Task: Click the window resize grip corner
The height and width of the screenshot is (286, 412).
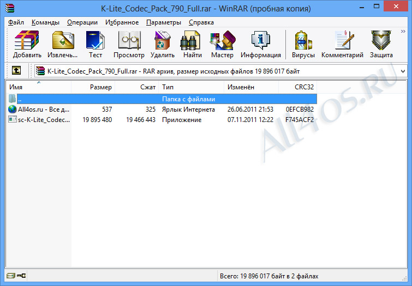Action: [404, 279]
